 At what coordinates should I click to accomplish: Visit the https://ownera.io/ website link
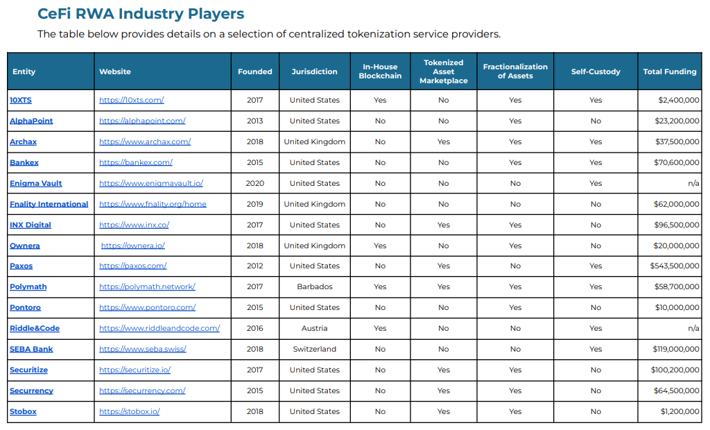(132, 246)
